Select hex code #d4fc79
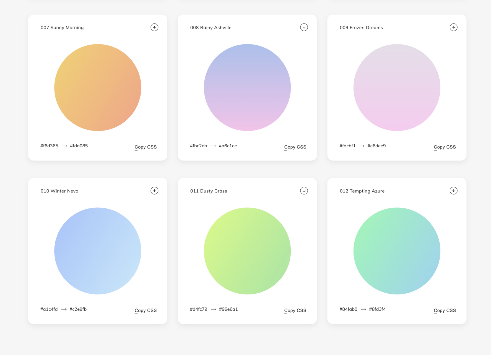Viewport: 491px width, 355px height. (x=199, y=309)
